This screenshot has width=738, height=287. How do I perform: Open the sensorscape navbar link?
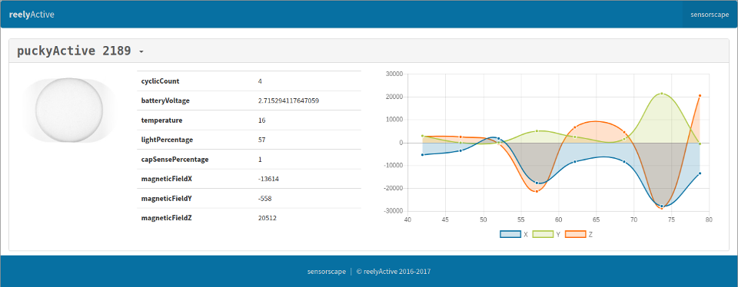[x=710, y=14]
